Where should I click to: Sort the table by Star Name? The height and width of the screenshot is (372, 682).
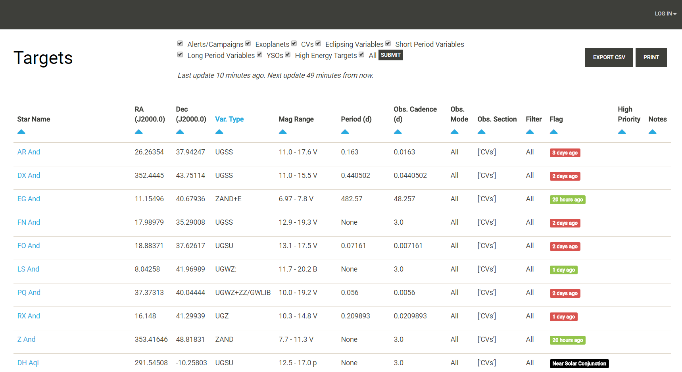coord(21,131)
